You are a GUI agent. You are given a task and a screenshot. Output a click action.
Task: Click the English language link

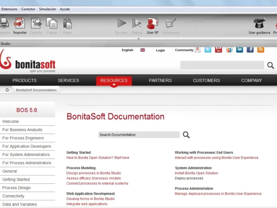coord(127,50)
